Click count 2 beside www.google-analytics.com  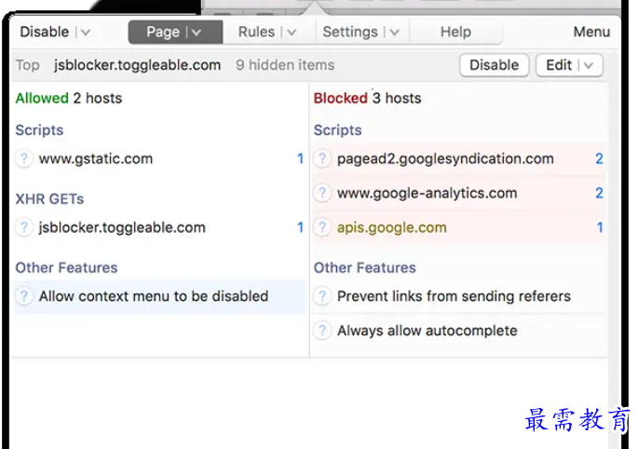click(x=599, y=193)
